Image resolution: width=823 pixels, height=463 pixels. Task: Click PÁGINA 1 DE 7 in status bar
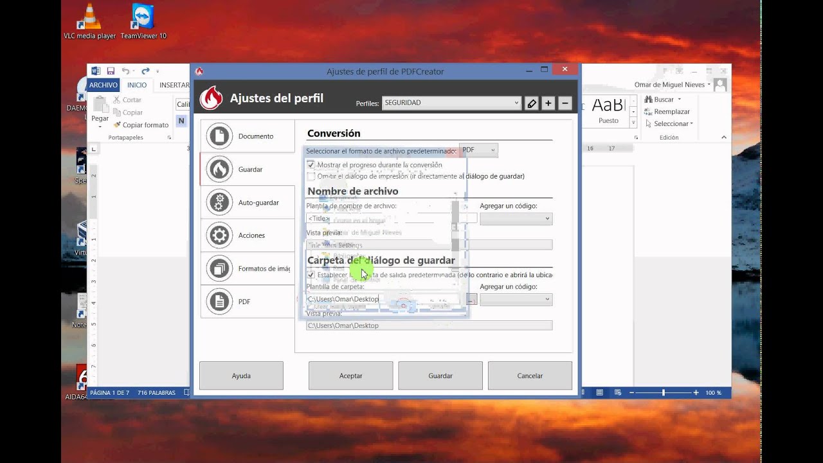coord(109,392)
